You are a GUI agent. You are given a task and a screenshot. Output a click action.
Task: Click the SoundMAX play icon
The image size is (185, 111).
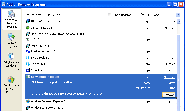28,70
